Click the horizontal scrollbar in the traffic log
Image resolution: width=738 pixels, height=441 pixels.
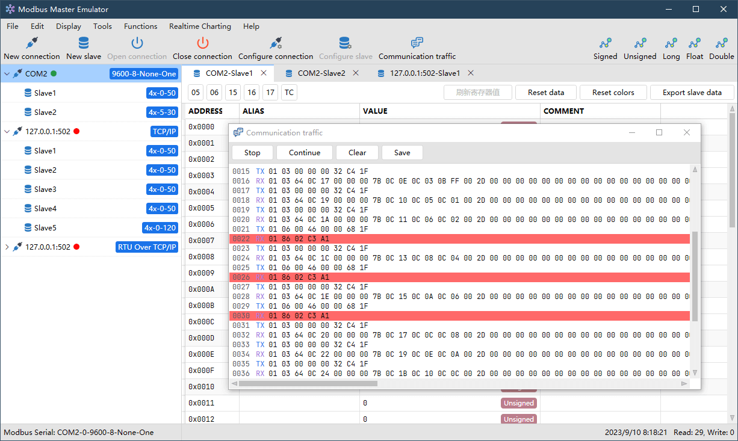click(x=305, y=383)
